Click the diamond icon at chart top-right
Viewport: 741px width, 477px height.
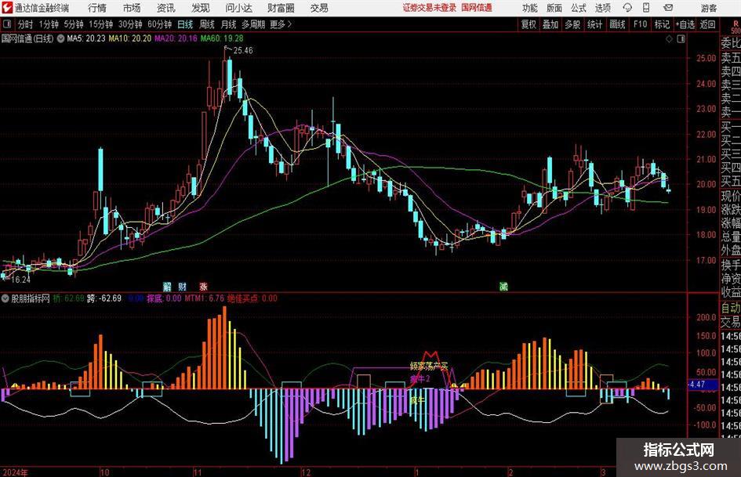tap(669, 39)
